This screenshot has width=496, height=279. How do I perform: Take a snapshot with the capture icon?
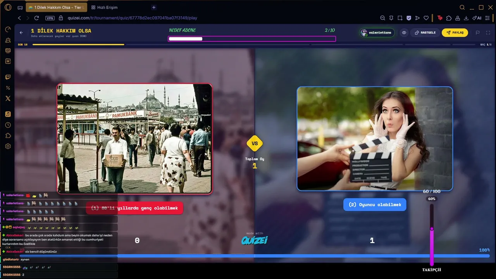pyautogui.click(x=400, y=18)
